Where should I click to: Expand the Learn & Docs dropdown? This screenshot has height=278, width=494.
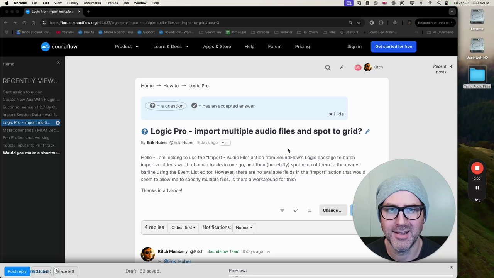click(171, 47)
